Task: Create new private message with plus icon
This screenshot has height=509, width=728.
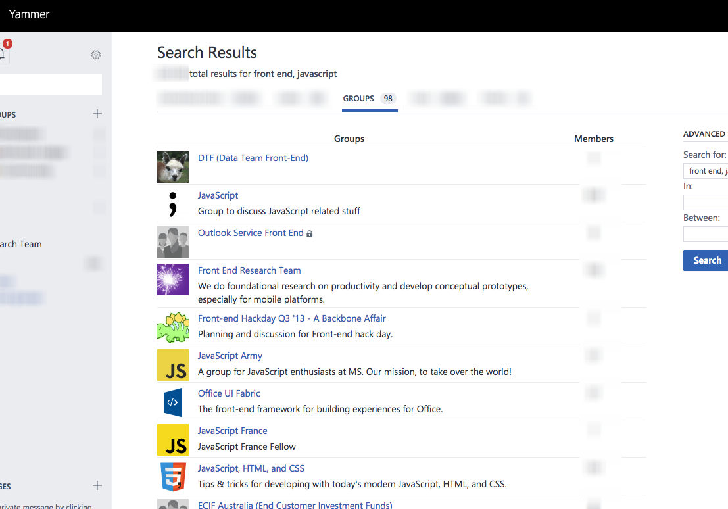Action: 97,486
